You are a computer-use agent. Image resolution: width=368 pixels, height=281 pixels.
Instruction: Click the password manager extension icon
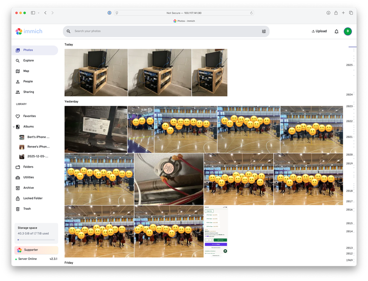click(109, 13)
